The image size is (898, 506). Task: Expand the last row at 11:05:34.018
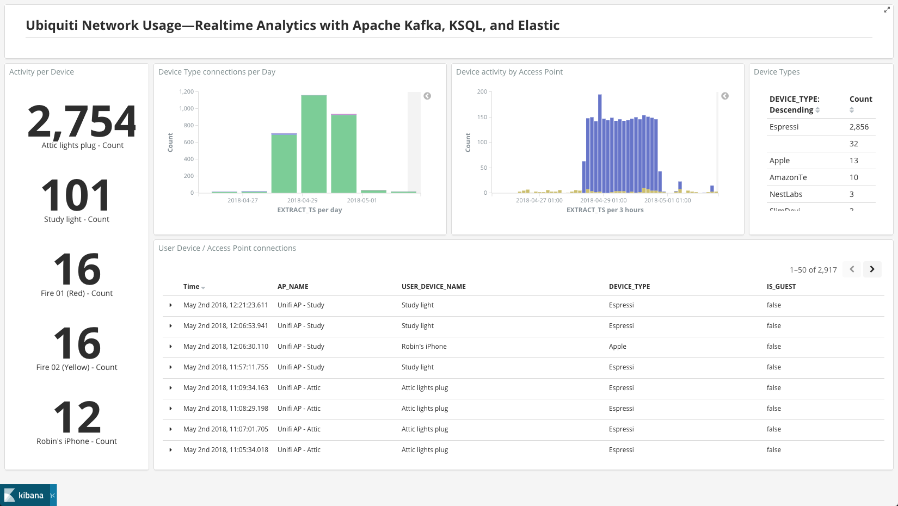170,450
